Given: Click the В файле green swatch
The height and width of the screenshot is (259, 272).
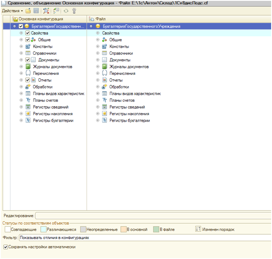Looking at the screenshot, I should (x=156, y=229).
